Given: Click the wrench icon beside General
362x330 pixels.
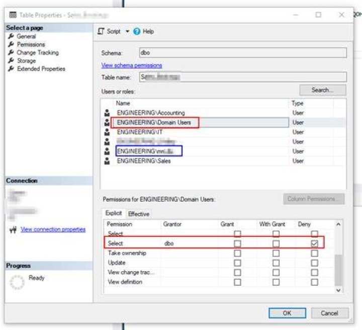Looking at the screenshot, I should pyautogui.click(x=11, y=36).
